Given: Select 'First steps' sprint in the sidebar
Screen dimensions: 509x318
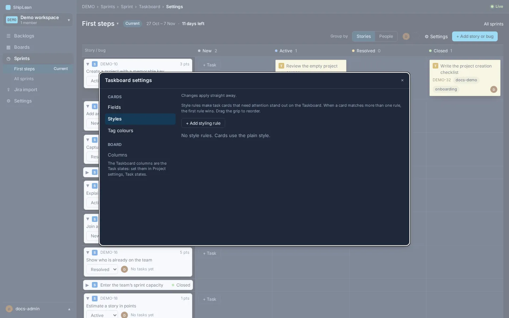Looking at the screenshot, I should pyautogui.click(x=38, y=69).
